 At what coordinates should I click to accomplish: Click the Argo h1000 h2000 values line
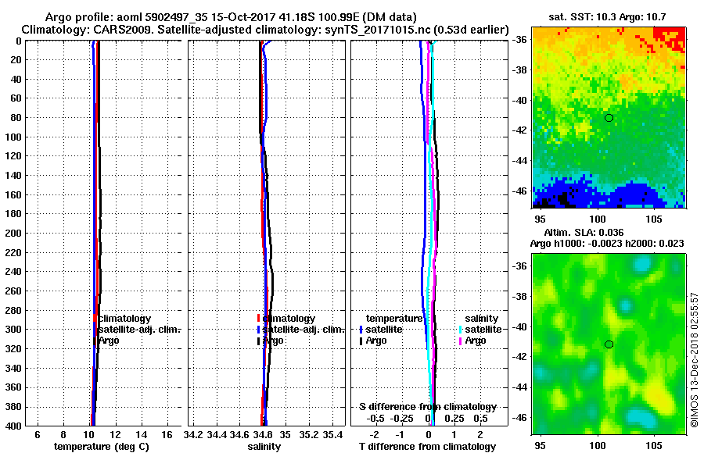click(x=607, y=244)
